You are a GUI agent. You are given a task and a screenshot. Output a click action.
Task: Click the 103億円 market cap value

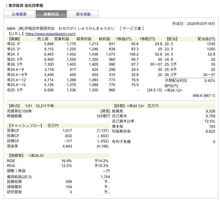point(103,116)
